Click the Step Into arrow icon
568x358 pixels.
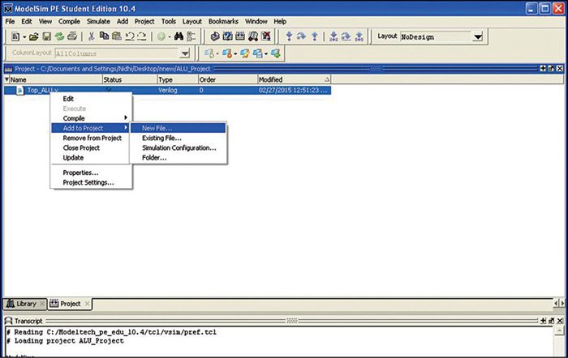tap(290, 36)
